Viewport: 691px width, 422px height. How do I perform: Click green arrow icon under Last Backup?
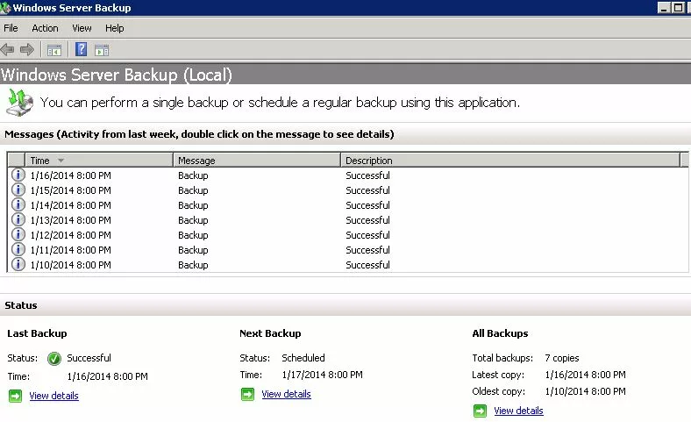click(x=16, y=396)
